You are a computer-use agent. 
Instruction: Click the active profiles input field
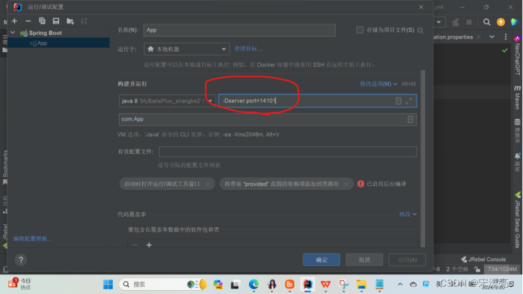[287, 152]
